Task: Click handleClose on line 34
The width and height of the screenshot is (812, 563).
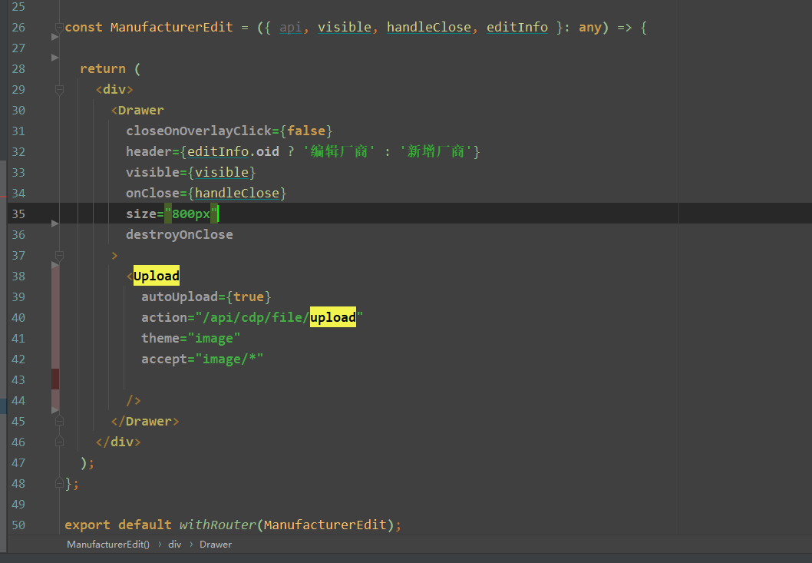Action: coord(237,193)
